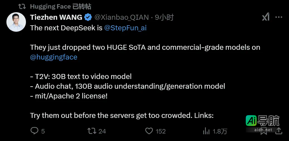
Task: Bookmark this post with the bookmark icon
Action: [263, 131]
